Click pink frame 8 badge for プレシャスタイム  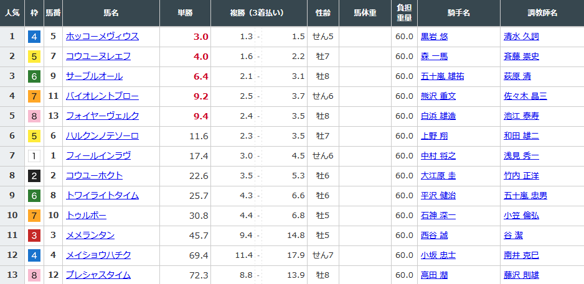point(34,275)
